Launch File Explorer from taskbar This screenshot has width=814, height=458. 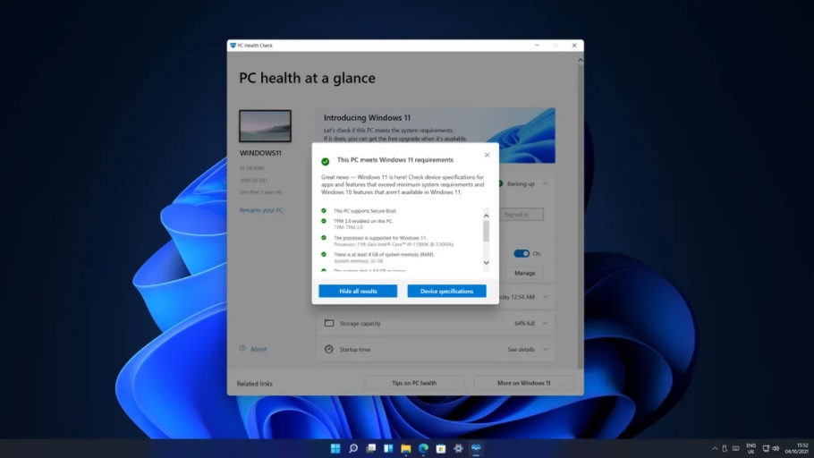(x=405, y=448)
